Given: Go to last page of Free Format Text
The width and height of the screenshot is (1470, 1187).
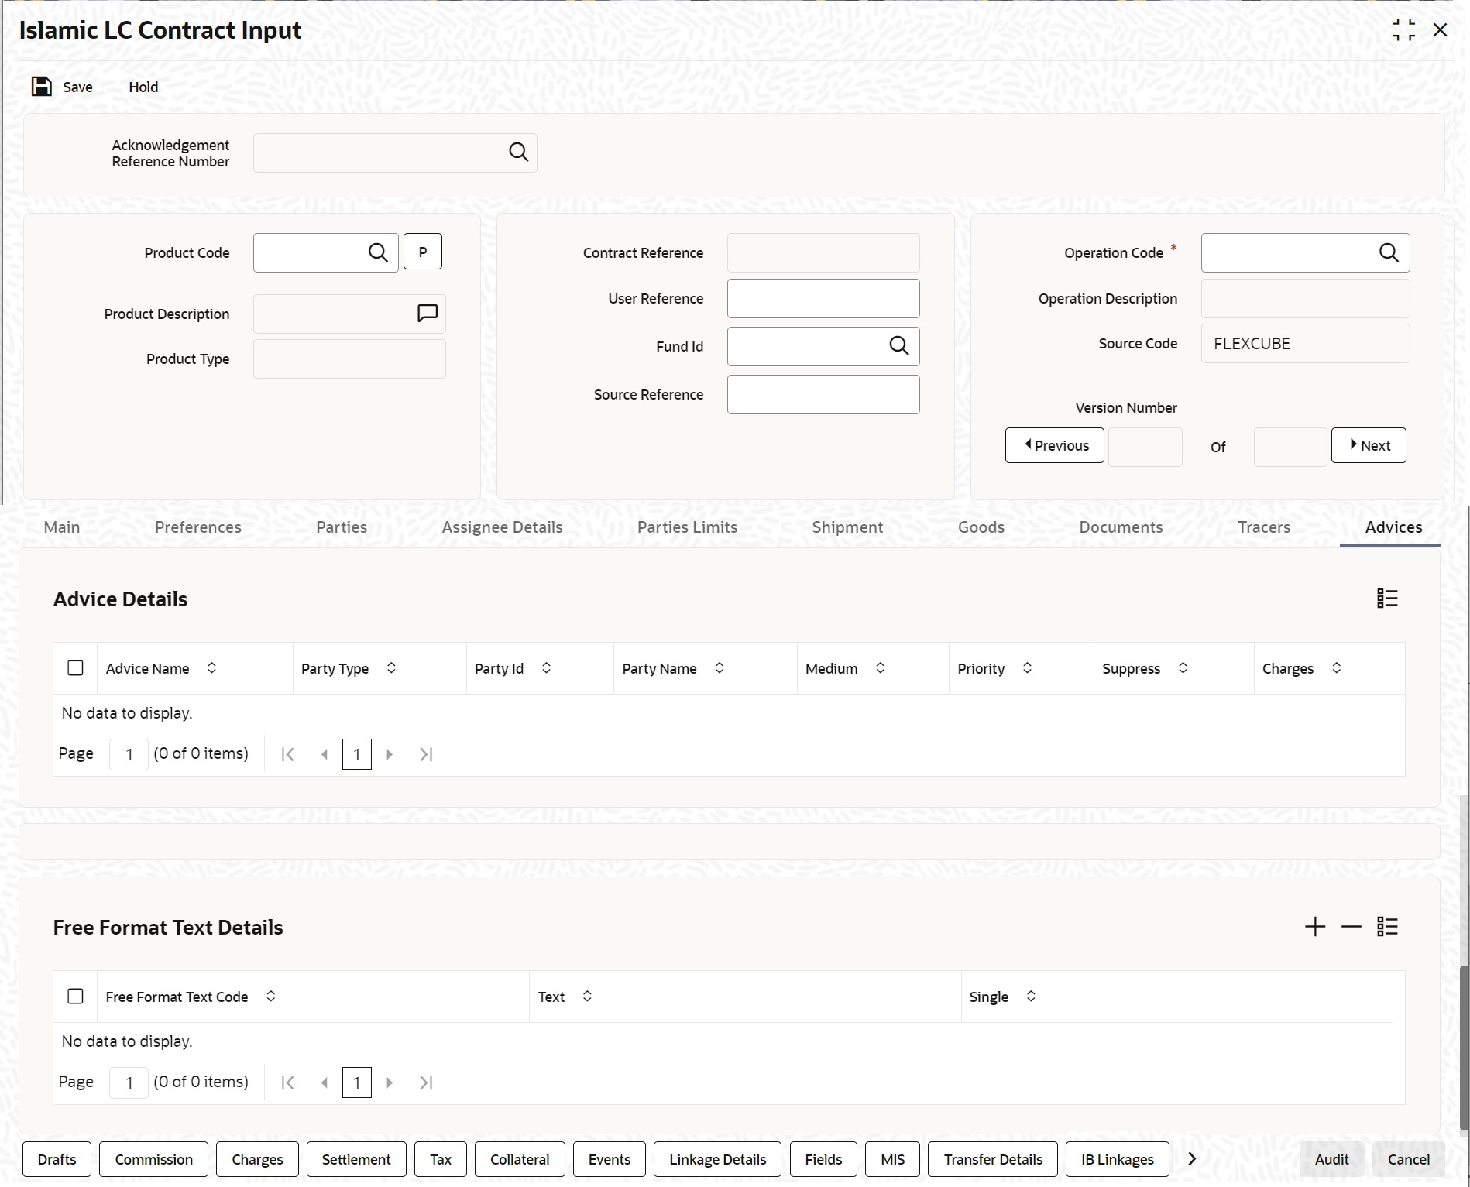Looking at the screenshot, I should pyautogui.click(x=426, y=1082).
